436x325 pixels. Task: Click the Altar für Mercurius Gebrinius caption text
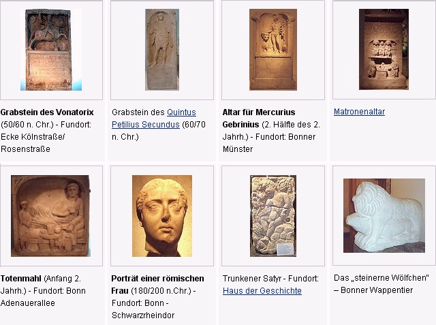259,119
